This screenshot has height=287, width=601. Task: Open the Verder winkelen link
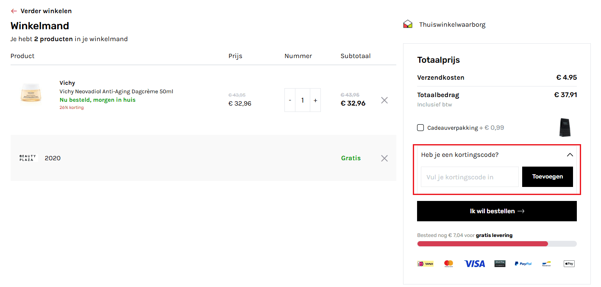point(46,11)
